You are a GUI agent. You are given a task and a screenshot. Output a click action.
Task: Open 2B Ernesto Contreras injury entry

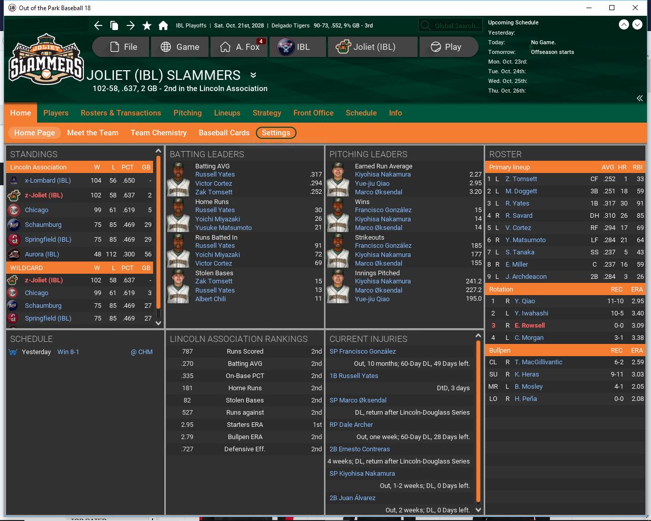(x=360, y=449)
